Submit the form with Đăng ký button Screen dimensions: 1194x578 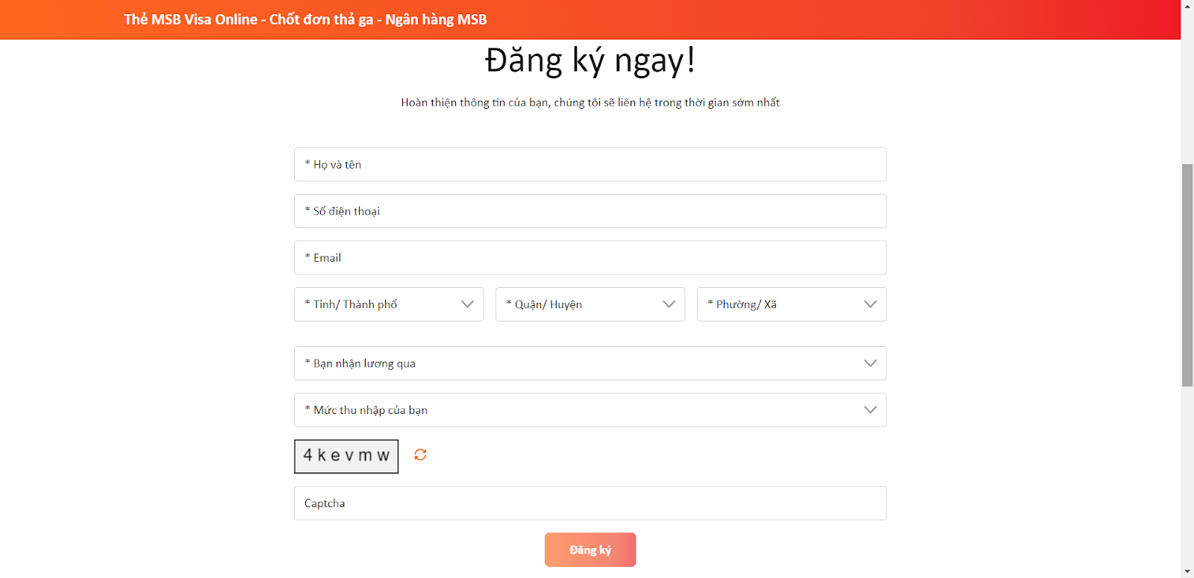pos(590,550)
